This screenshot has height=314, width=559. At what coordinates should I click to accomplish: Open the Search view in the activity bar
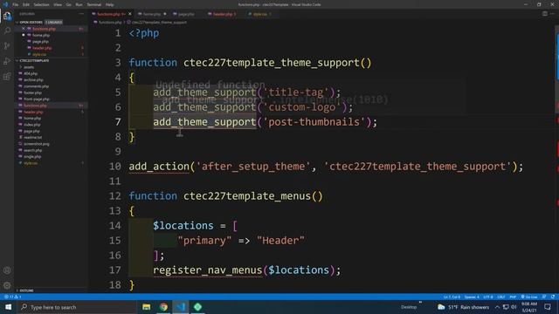7,31
